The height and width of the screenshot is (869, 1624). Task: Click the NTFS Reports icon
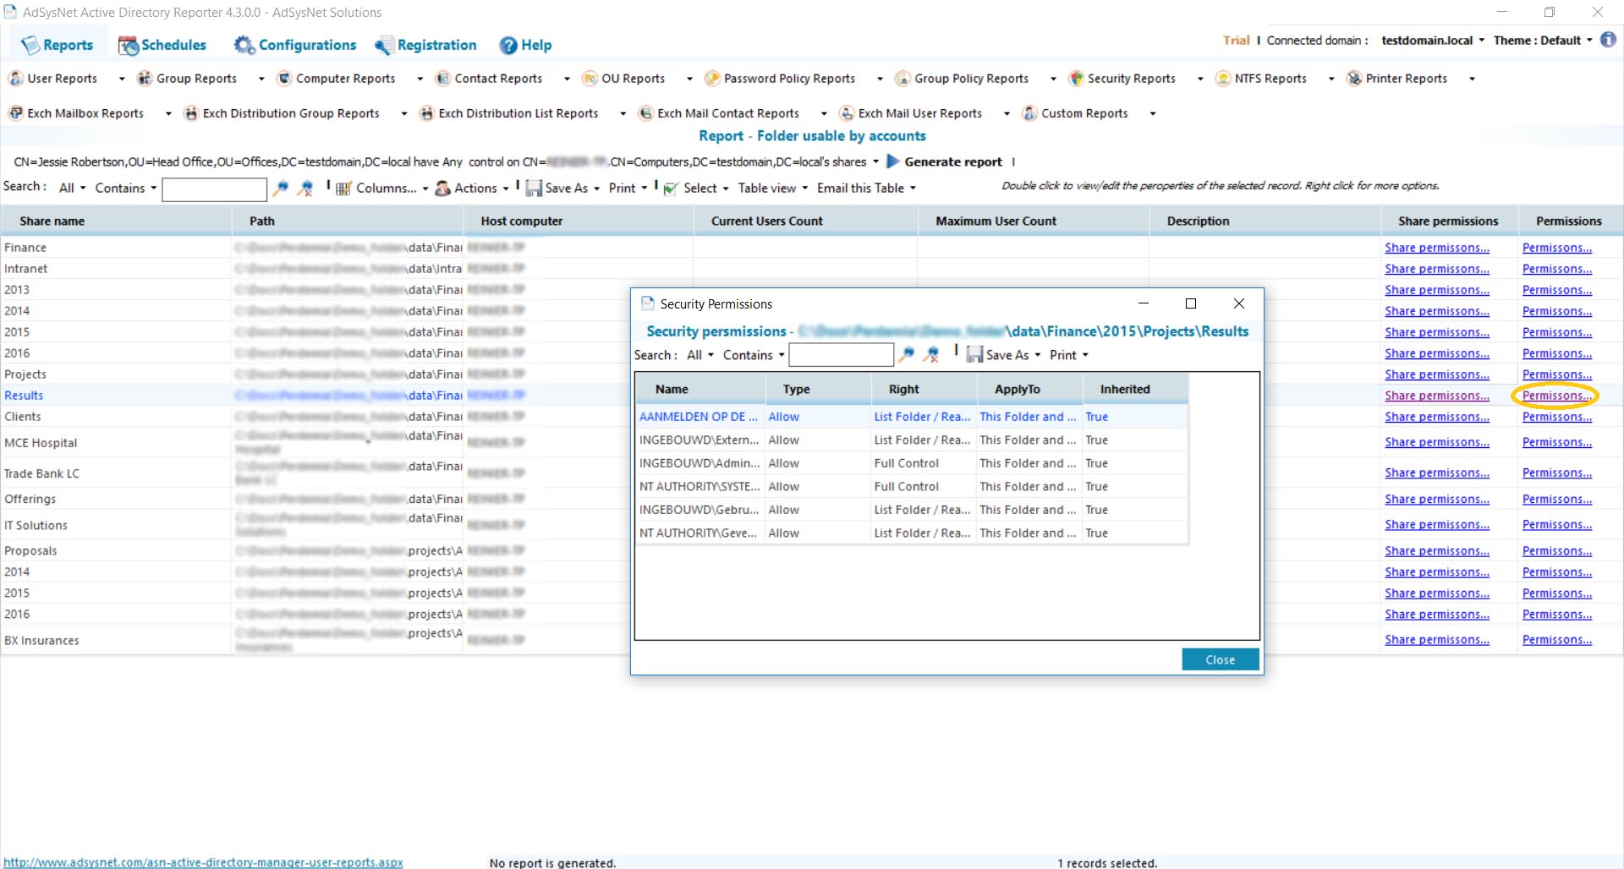tap(1223, 79)
